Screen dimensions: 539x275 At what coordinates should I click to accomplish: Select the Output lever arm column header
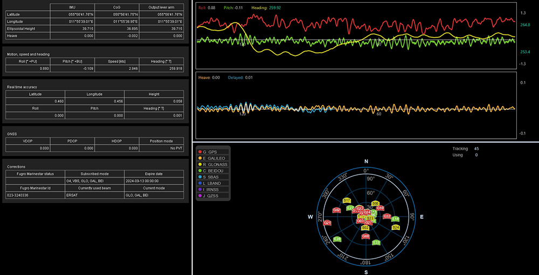tap(162, 7)
